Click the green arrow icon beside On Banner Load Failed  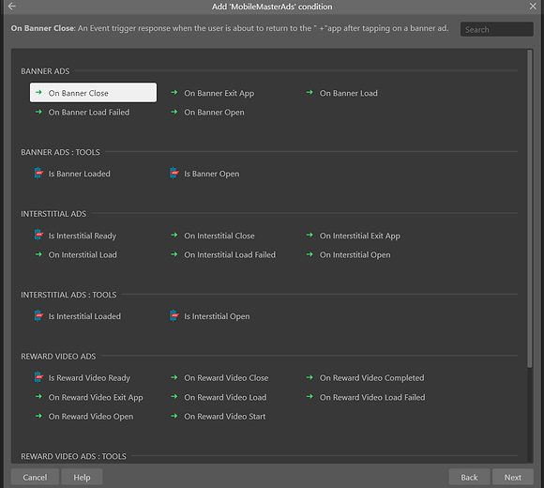(x=38, y=112)
